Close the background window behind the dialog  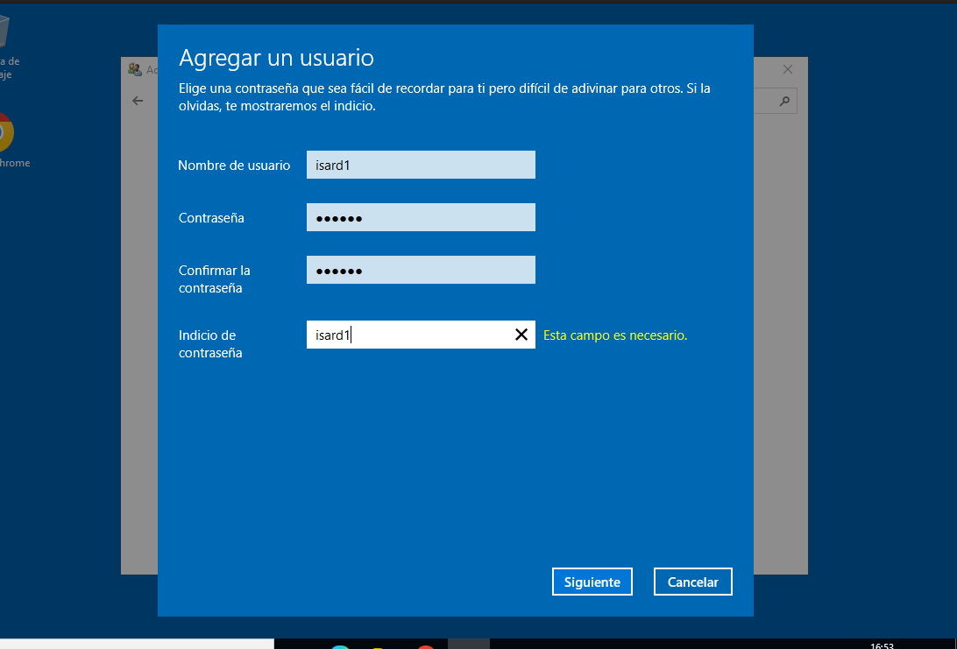[787, 69]
